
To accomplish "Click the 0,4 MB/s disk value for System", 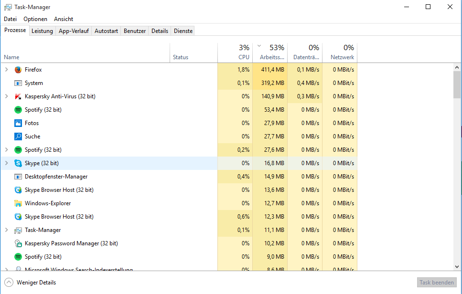I will 308,83.
